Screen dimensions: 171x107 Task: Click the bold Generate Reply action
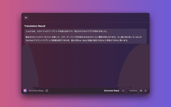coord(111,91)
